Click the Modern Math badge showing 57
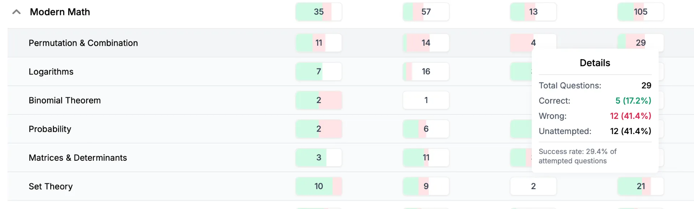The width and height of the screenshot is (694, 209). tap(426, 12)
